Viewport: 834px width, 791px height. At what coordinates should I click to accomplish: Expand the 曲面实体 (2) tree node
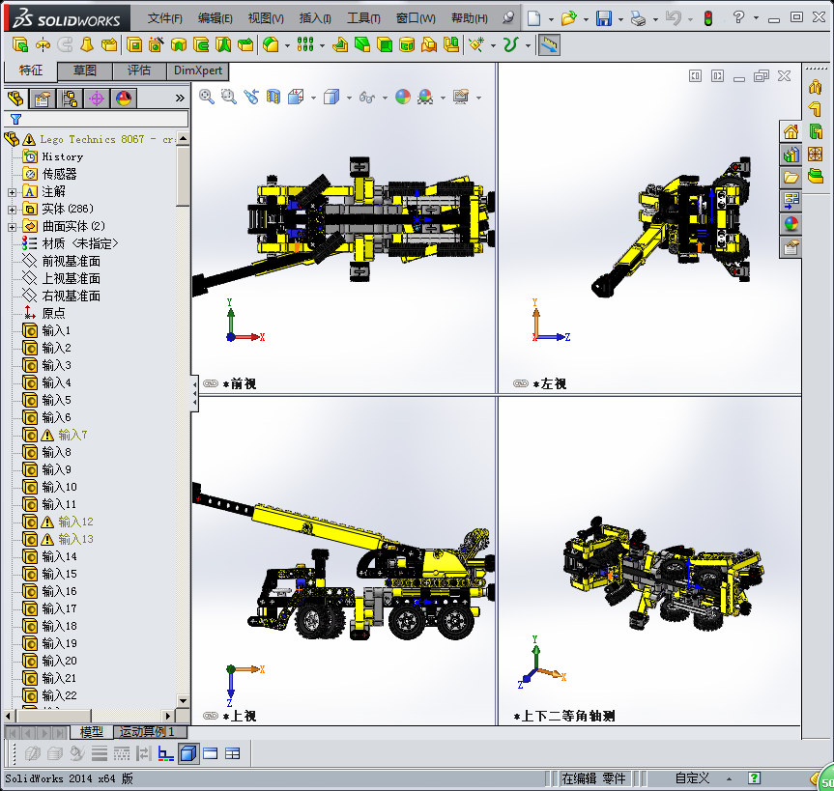12,227
